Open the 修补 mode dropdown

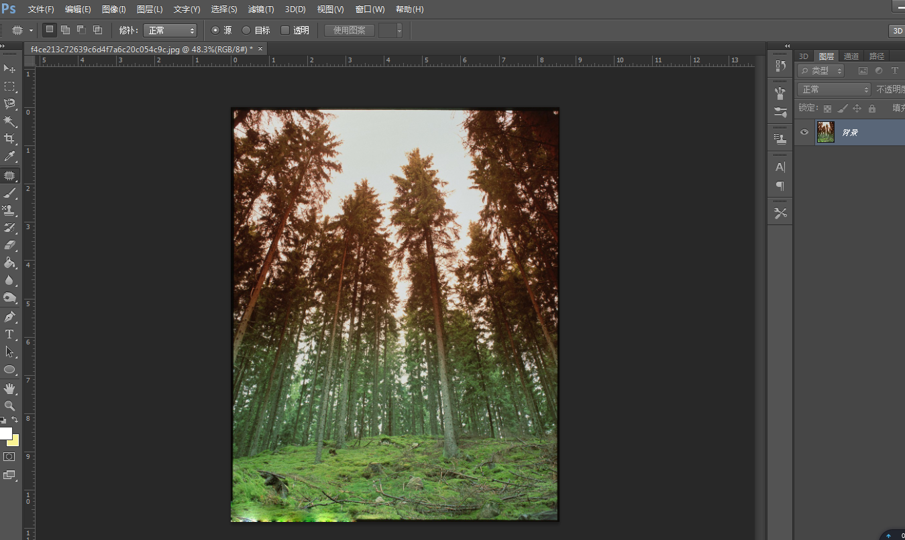170,30
